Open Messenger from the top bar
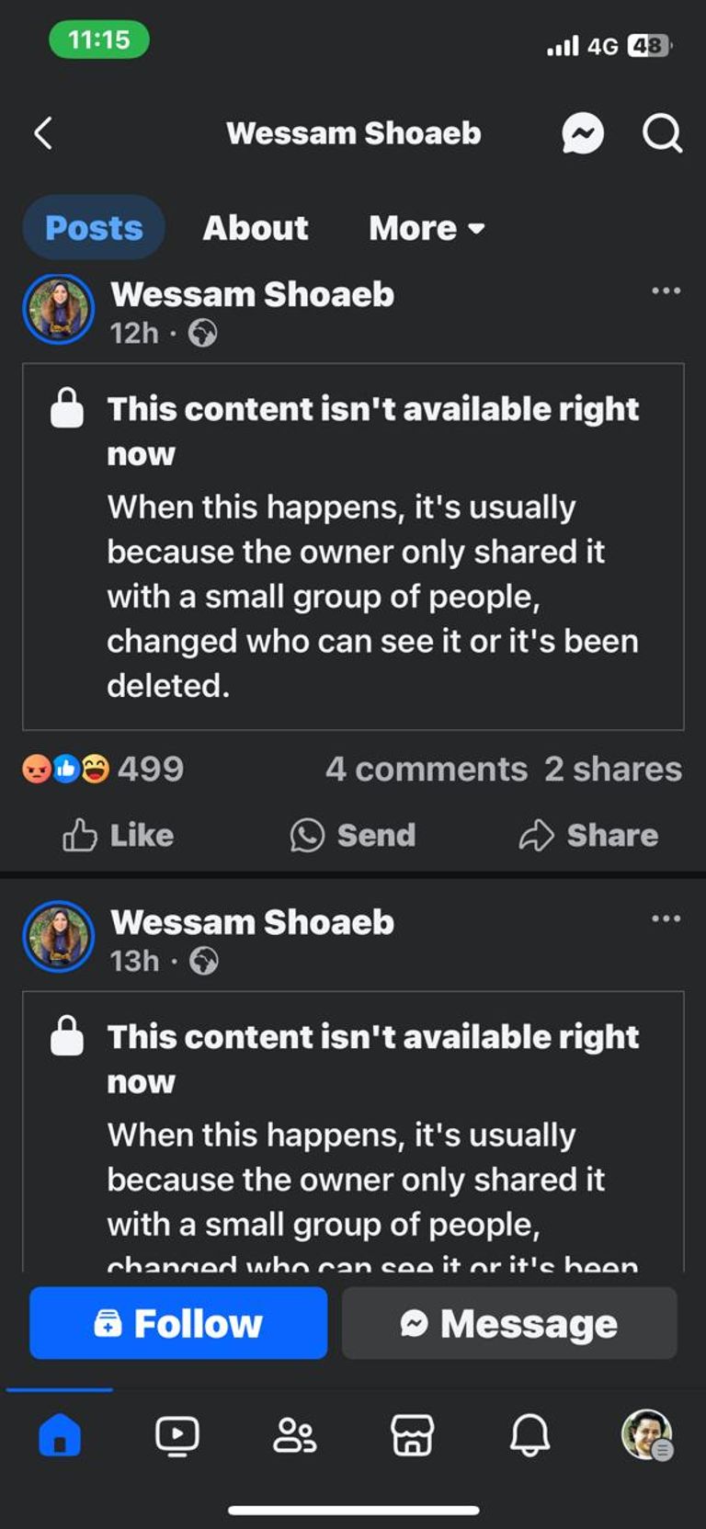 (583, 134)
